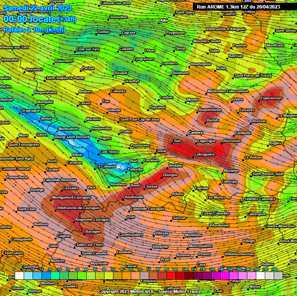Click the 'Caunes-Minervois' label
The height and width of the screenshot is (296, 297).
[280, 226]
